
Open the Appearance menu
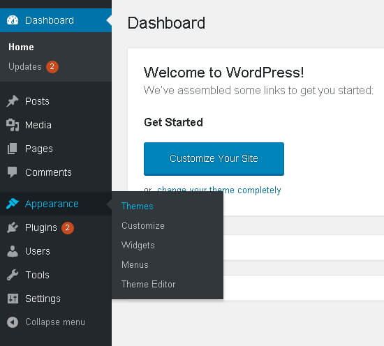pyautogui.click(x=52, y=204)
